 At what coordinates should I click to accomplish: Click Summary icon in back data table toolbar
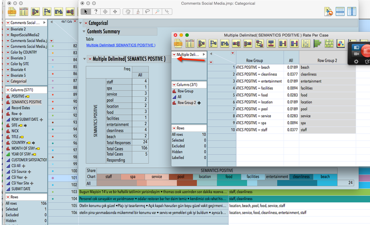35,11
